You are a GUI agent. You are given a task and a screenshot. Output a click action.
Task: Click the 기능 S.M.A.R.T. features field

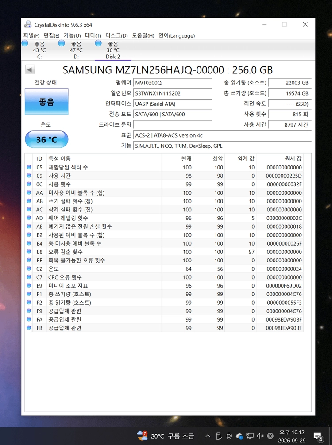(x=222, y=146)
